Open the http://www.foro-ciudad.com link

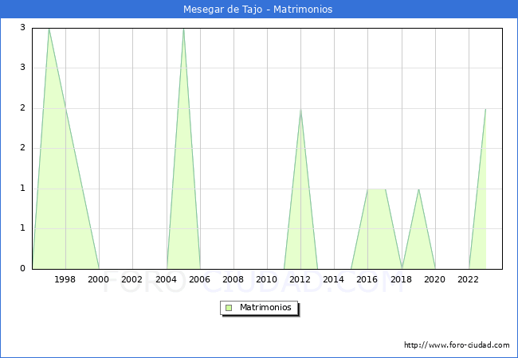pyautogui.click(x=457, y=345)
